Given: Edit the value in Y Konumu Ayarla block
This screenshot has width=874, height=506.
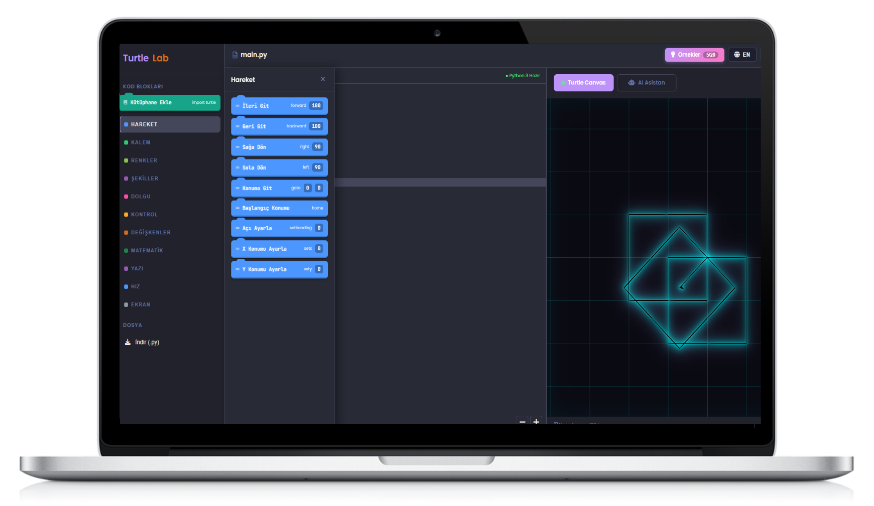Looking at the screenshot, I should click(319, 269).
